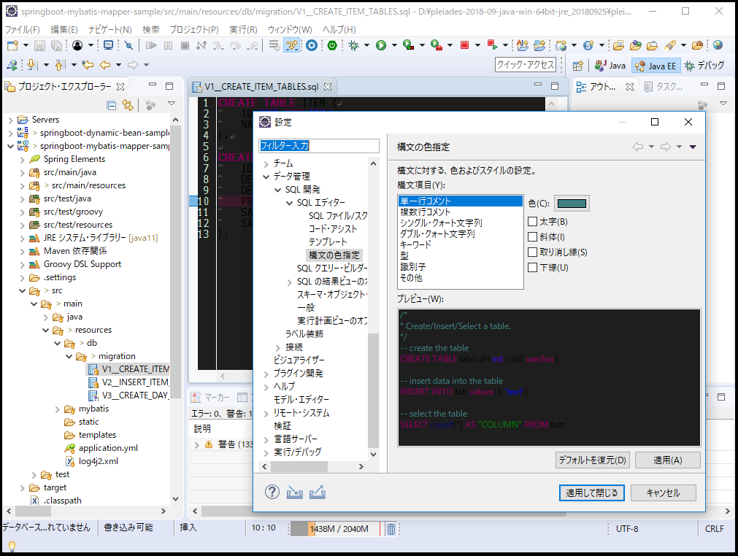
Task: Click the export preferences icon in dialog
Action: (x=318, y=493)
